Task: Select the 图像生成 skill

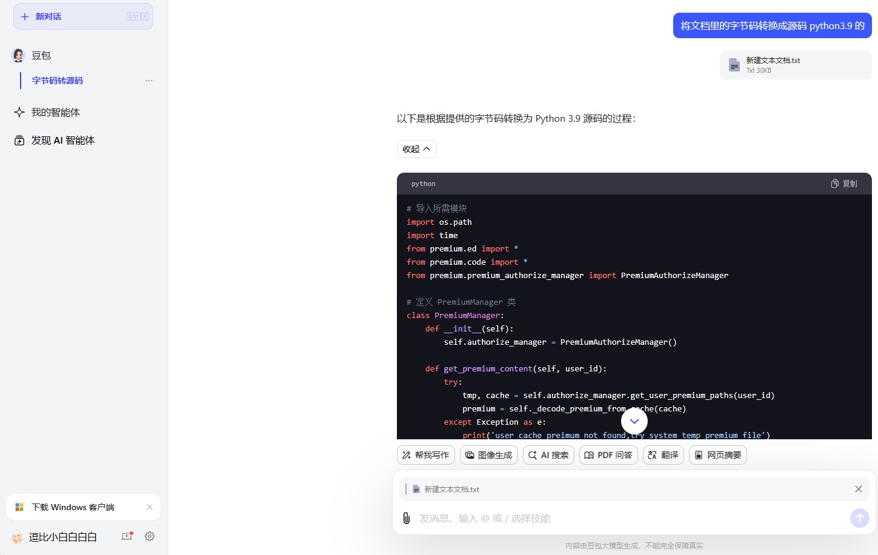Action: coord(489,455)
